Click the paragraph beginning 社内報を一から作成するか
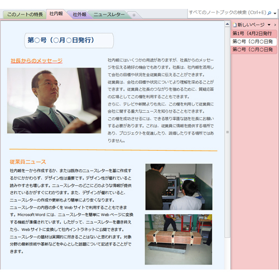Image resolution: width=279 pixels, height=279 pixels. point(71,185)
